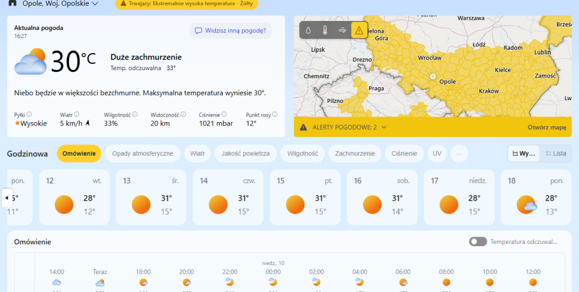Switch to chart view (Wy...) button
Image resolution: width=579 pixels, height=292 pixels.
524,154
